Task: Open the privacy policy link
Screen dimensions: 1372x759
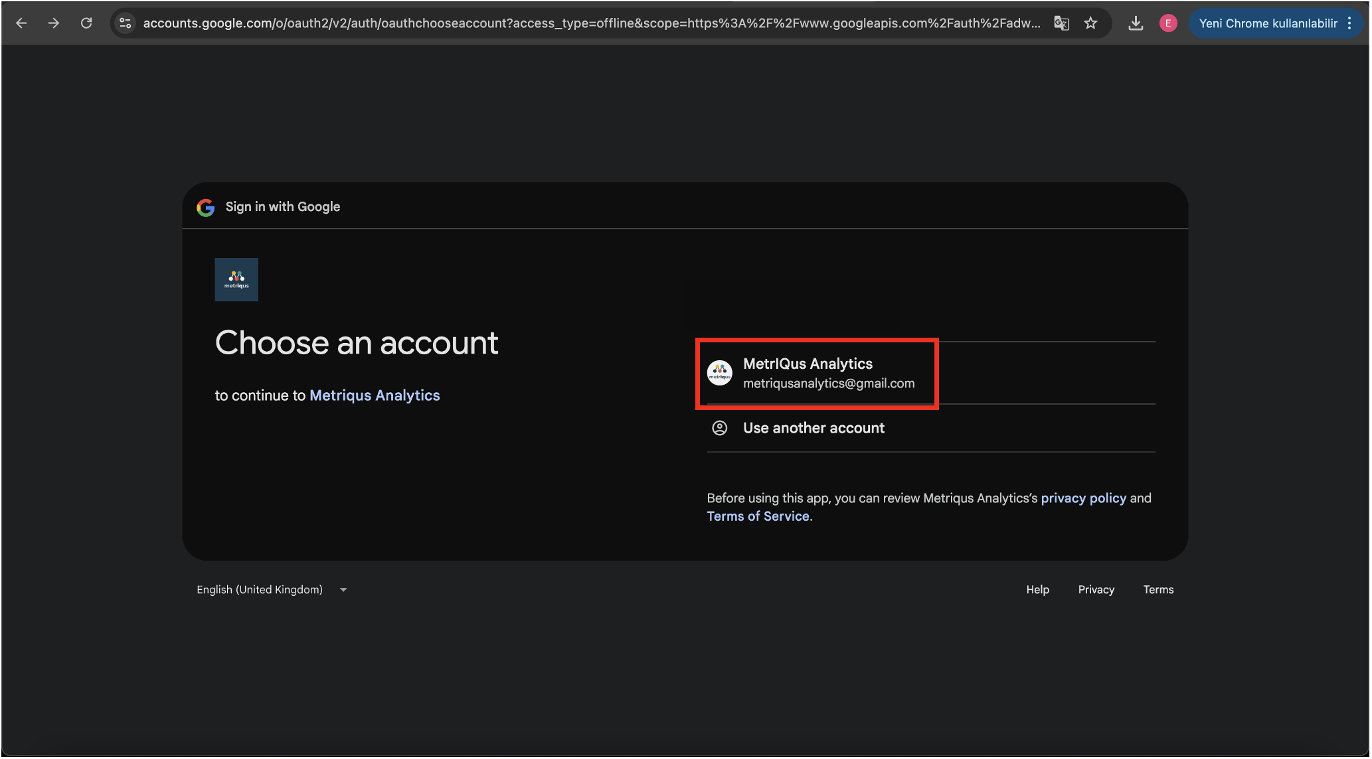Action: coord(1083,498)
